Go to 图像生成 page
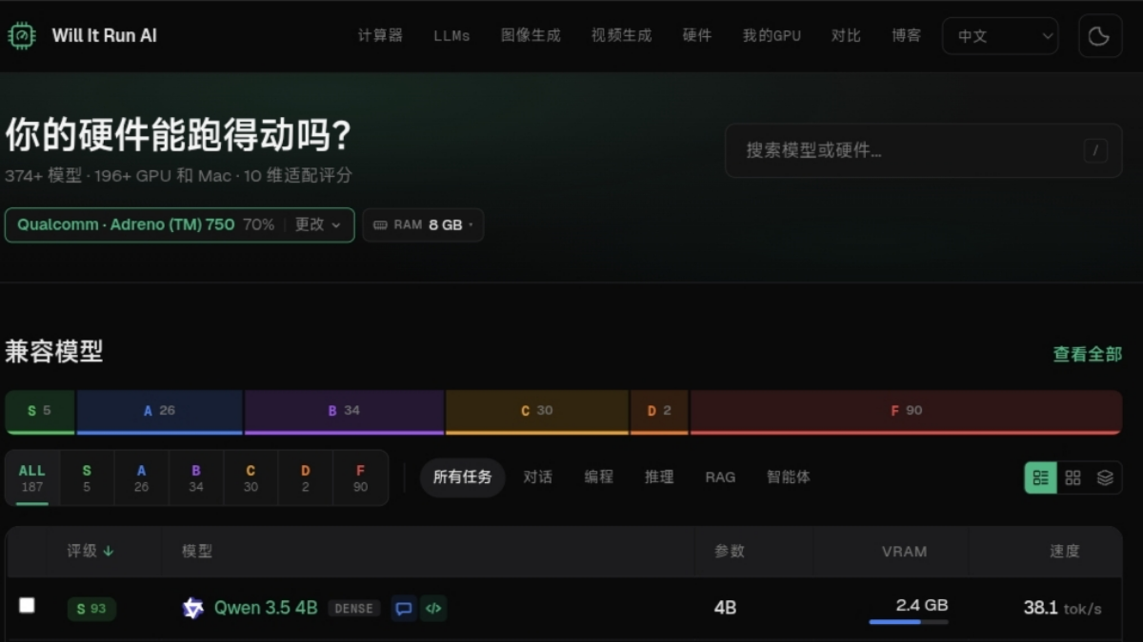The image size is (1143, 642). 531,36
